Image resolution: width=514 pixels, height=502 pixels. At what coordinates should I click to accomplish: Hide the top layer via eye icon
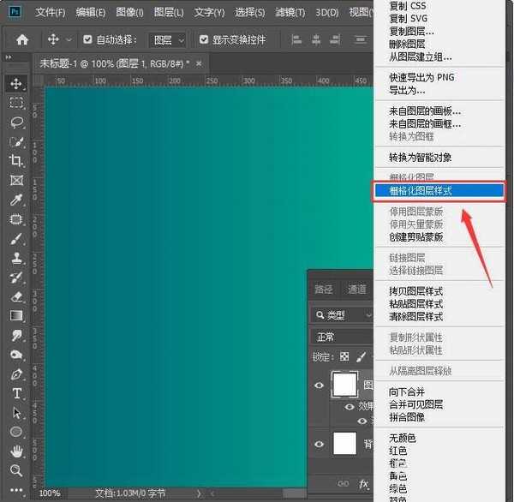coord(320,386)
